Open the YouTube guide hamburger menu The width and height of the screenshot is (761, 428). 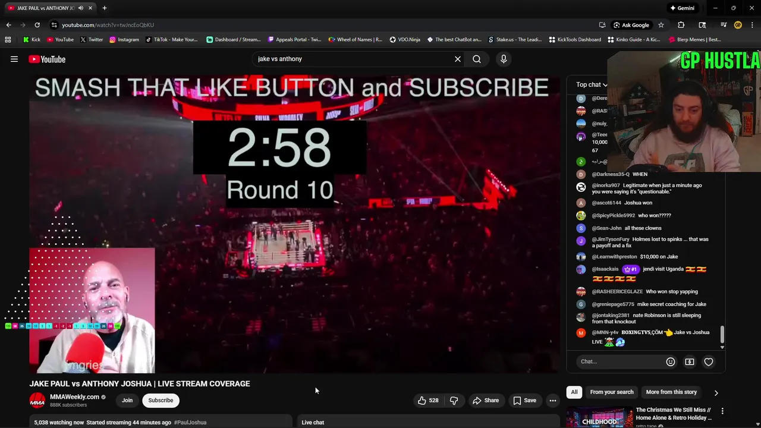pos(14,59)
